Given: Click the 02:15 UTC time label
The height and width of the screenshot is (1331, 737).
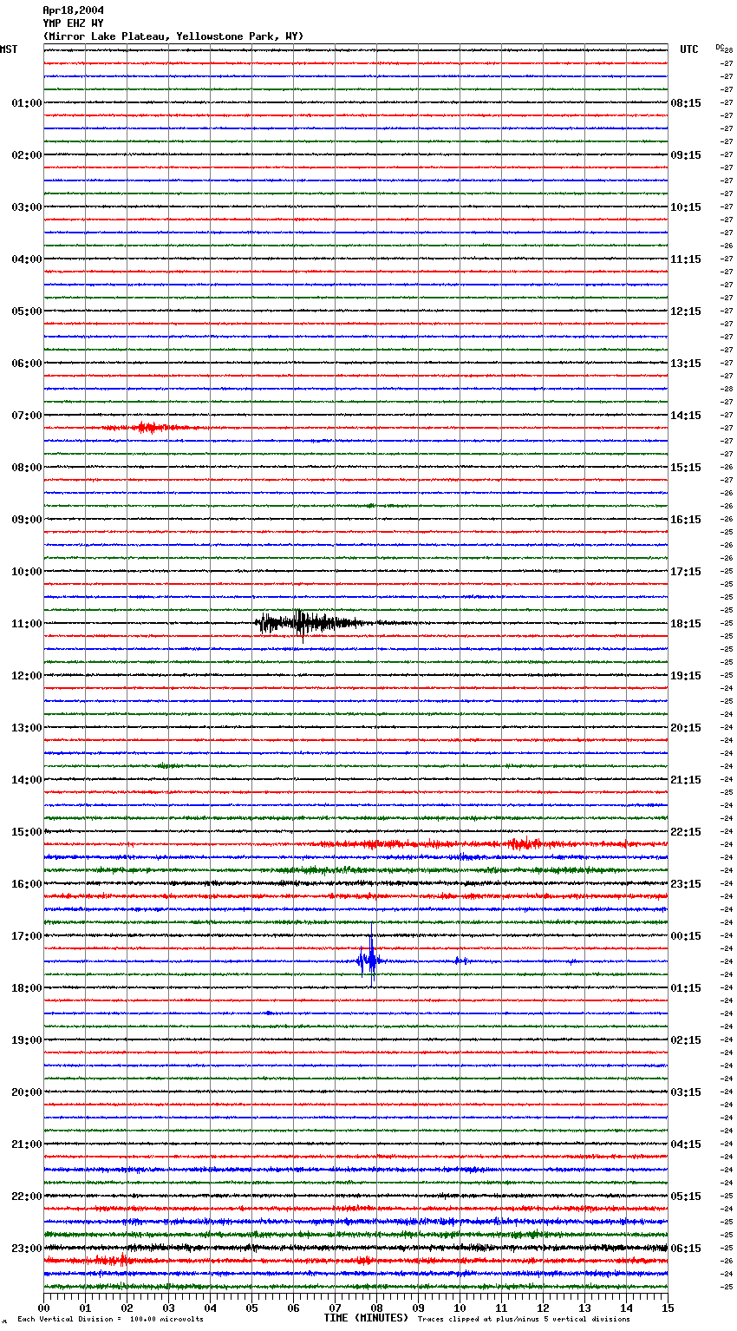Looking at the screenshot, I should point(686,1040).
